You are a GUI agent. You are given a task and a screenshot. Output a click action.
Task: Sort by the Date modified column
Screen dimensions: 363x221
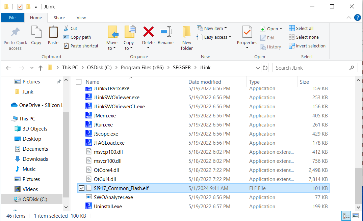pyautogui.click(x=205, y=82)
